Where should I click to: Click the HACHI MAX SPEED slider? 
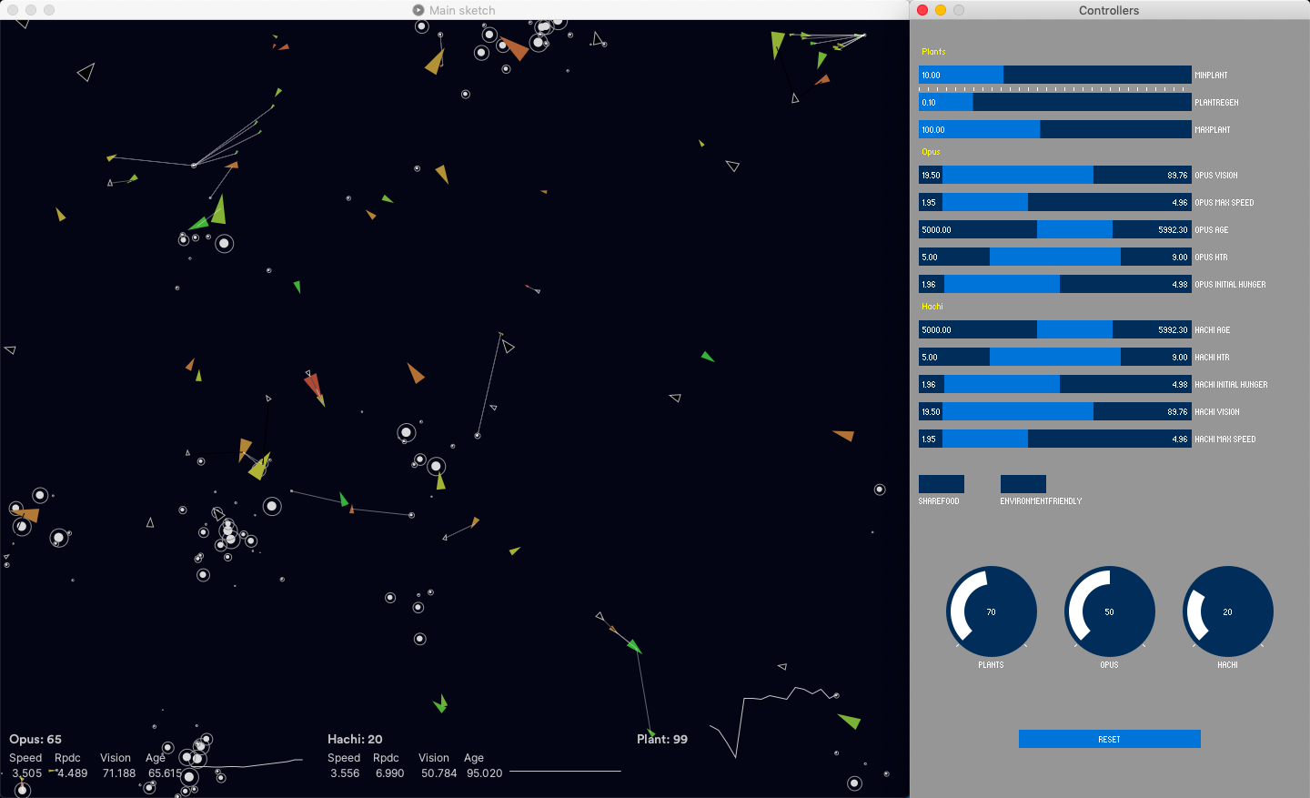coord(1054,439)
